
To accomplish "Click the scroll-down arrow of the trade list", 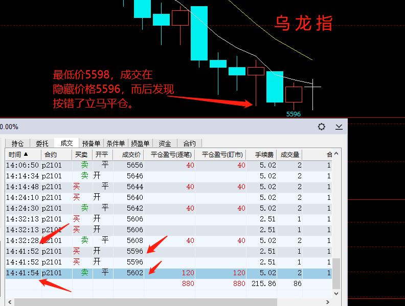I will pyautogui.click(x=336, y=294).
